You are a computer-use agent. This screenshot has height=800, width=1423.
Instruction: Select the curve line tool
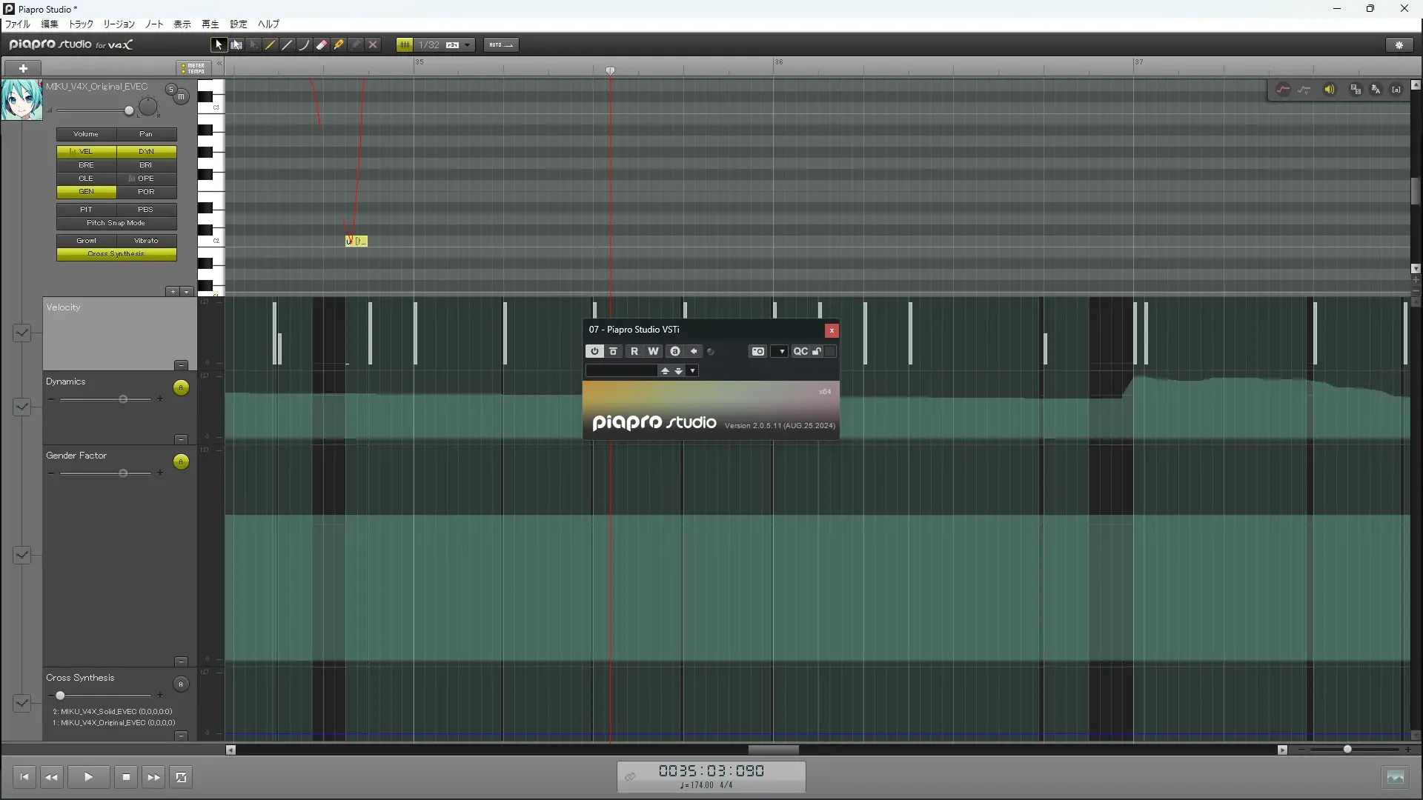coord(305,45)
